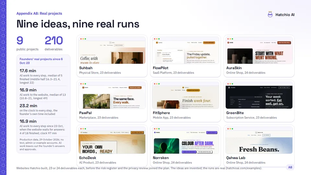
Task: Click the large number 210 statistic
Action: [53, 41]
